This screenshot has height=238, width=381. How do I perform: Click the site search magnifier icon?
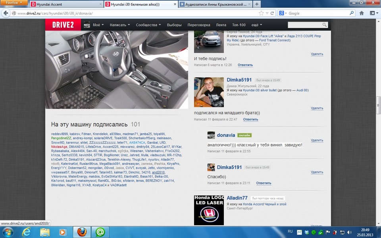click(324, 25)
